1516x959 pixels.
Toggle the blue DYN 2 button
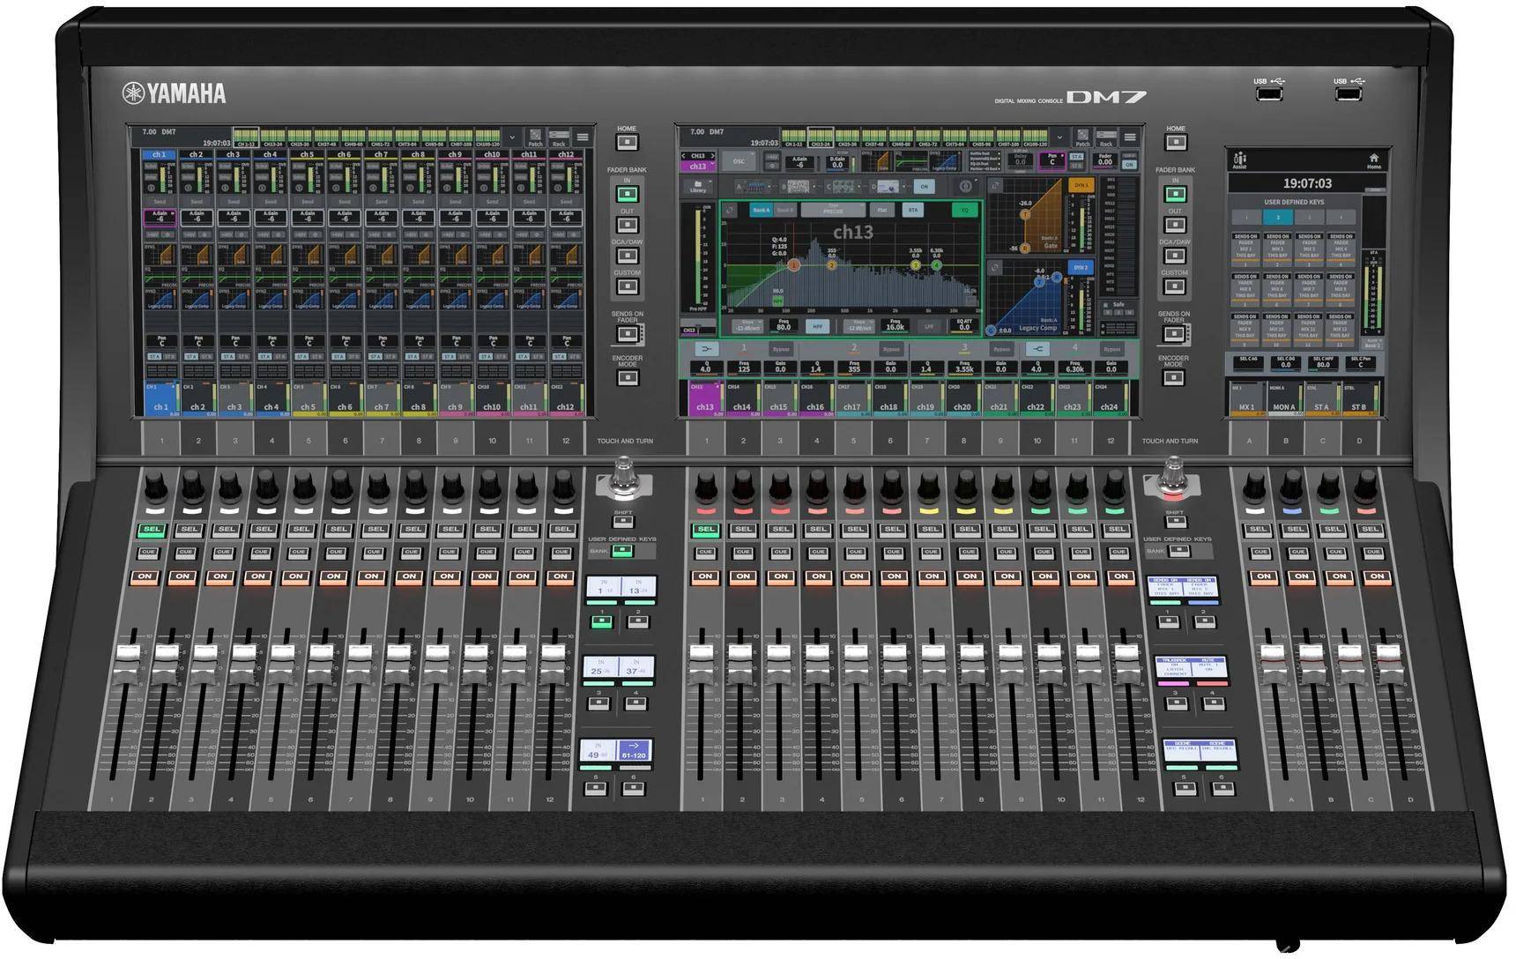[x=1081, y=267]
